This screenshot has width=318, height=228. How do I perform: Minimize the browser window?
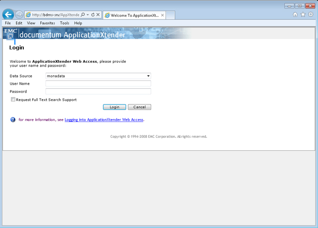(x=289, y=6)
